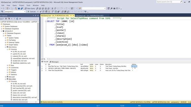
Task: Toggle Include Client Statistics
Action: pos(58,12)
